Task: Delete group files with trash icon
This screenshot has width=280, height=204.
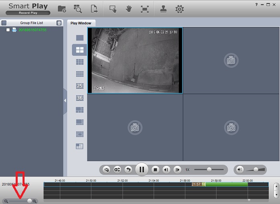Action: coord(59,23)
